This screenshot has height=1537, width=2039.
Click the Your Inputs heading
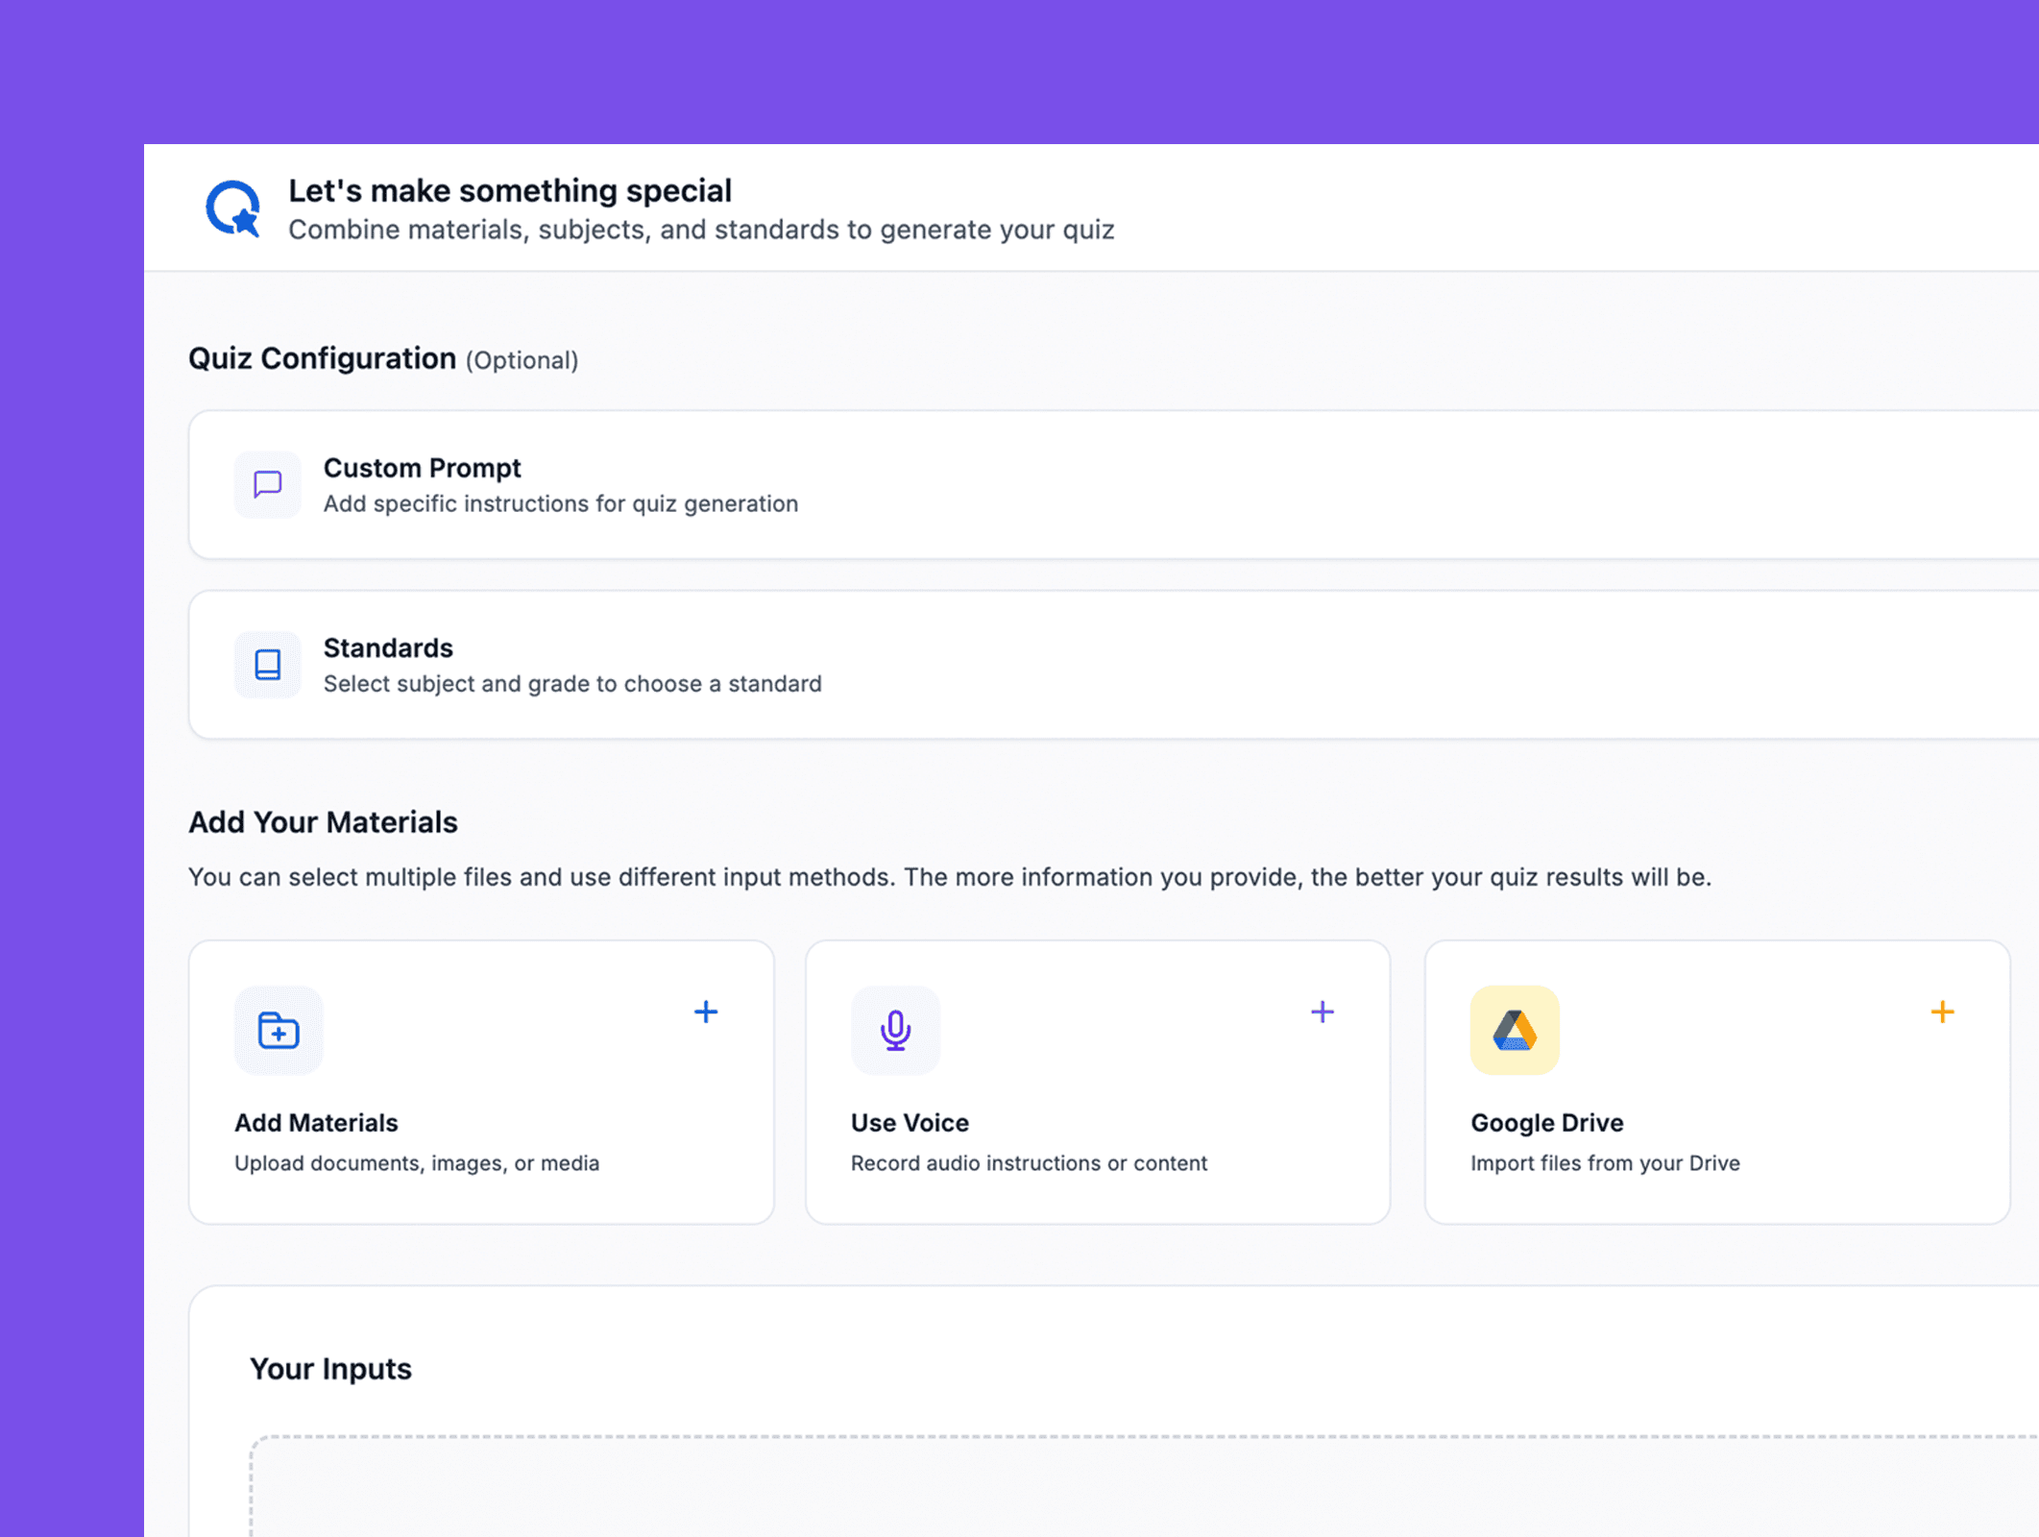330,1369
